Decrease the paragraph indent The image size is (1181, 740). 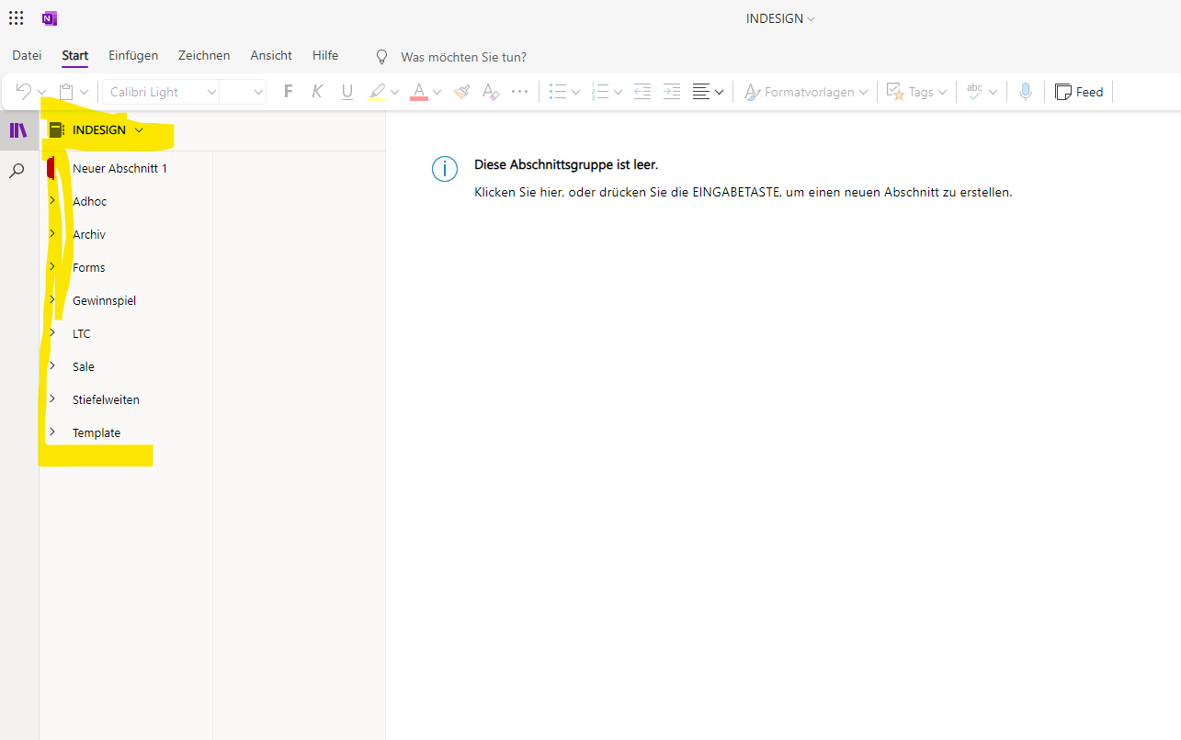642,92
